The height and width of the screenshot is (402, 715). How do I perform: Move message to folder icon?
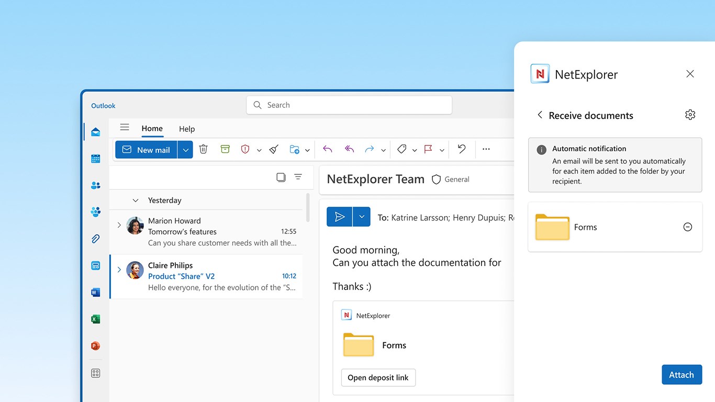[x=295, y=149]
